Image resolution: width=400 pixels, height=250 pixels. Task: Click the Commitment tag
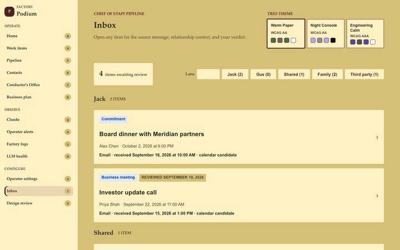113,119
